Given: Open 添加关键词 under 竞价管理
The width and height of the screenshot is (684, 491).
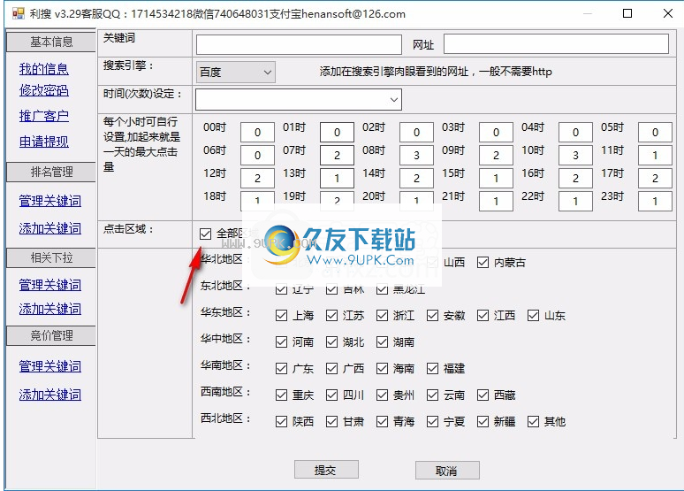Looking at the screenshot, I should 50,395.
